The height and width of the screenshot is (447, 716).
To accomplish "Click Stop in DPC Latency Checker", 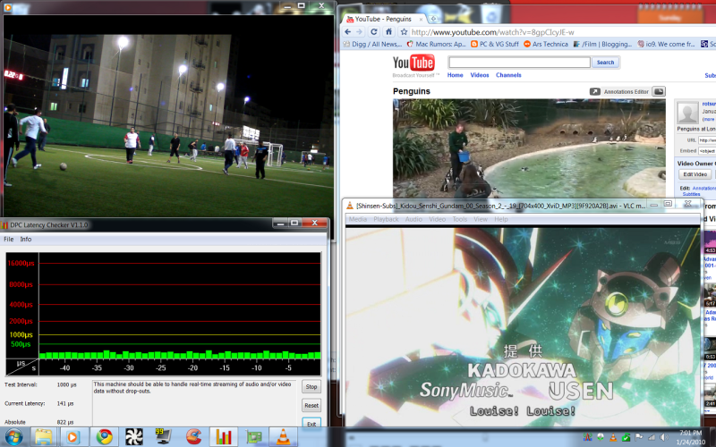I will 311,387.
